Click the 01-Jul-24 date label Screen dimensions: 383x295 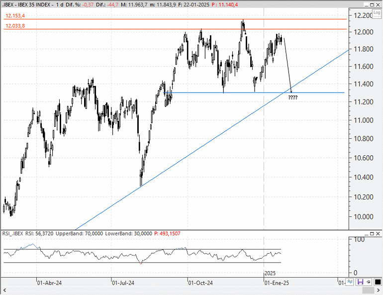[x=123, y=283]
